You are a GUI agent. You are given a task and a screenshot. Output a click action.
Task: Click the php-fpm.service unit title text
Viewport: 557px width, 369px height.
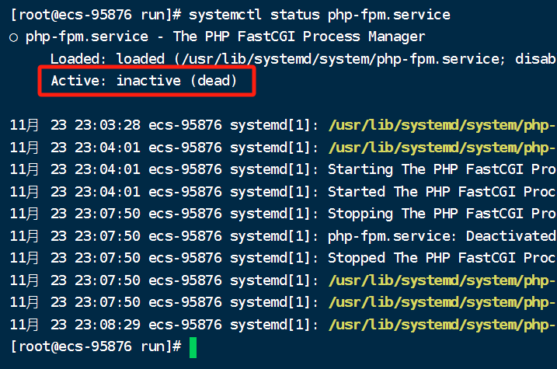click(87, 37)
